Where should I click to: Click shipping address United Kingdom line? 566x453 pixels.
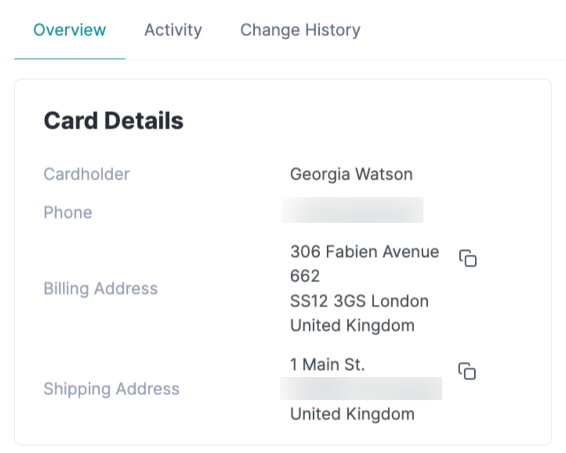click(352, 414)
